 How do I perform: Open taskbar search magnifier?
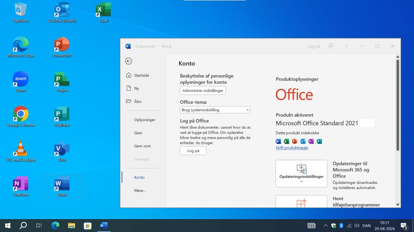(23, 226)
